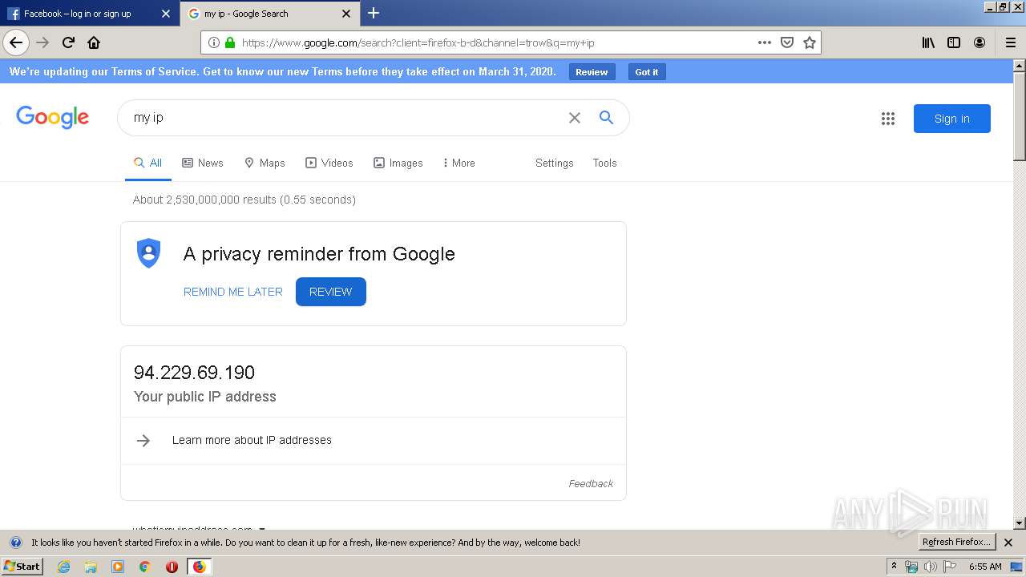1026x577 pixels.
Task: Clear the search query with X
Action: 575,118
